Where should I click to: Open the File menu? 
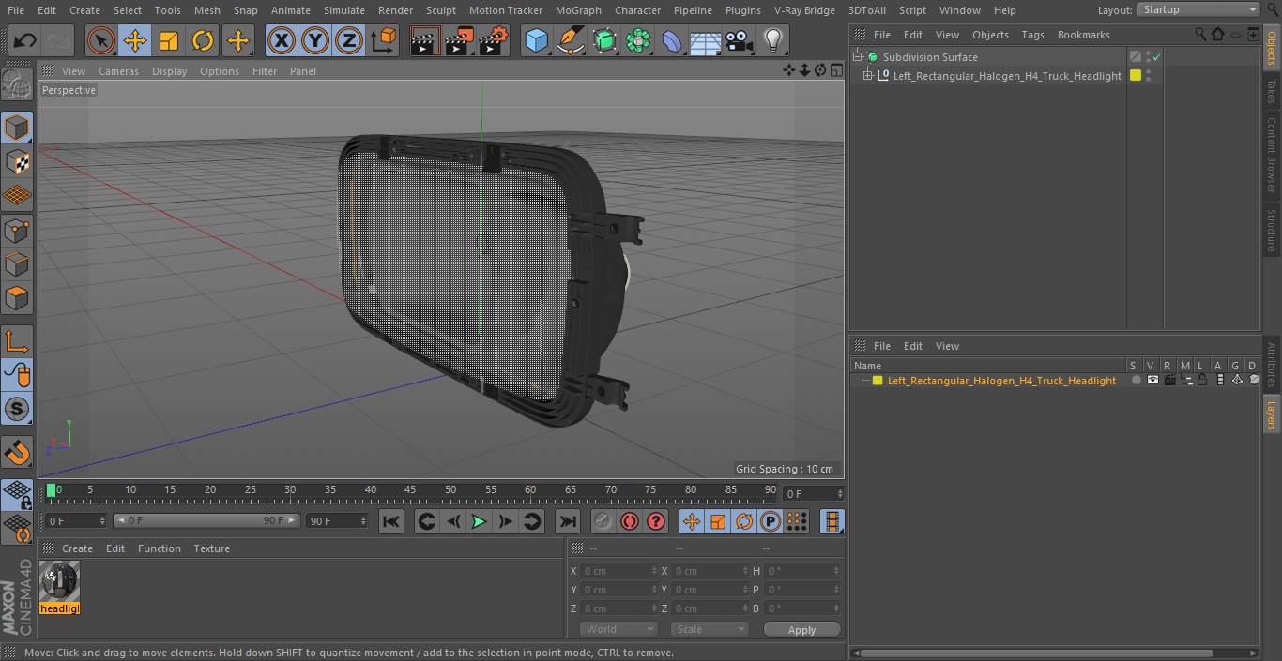coord(15,10)
